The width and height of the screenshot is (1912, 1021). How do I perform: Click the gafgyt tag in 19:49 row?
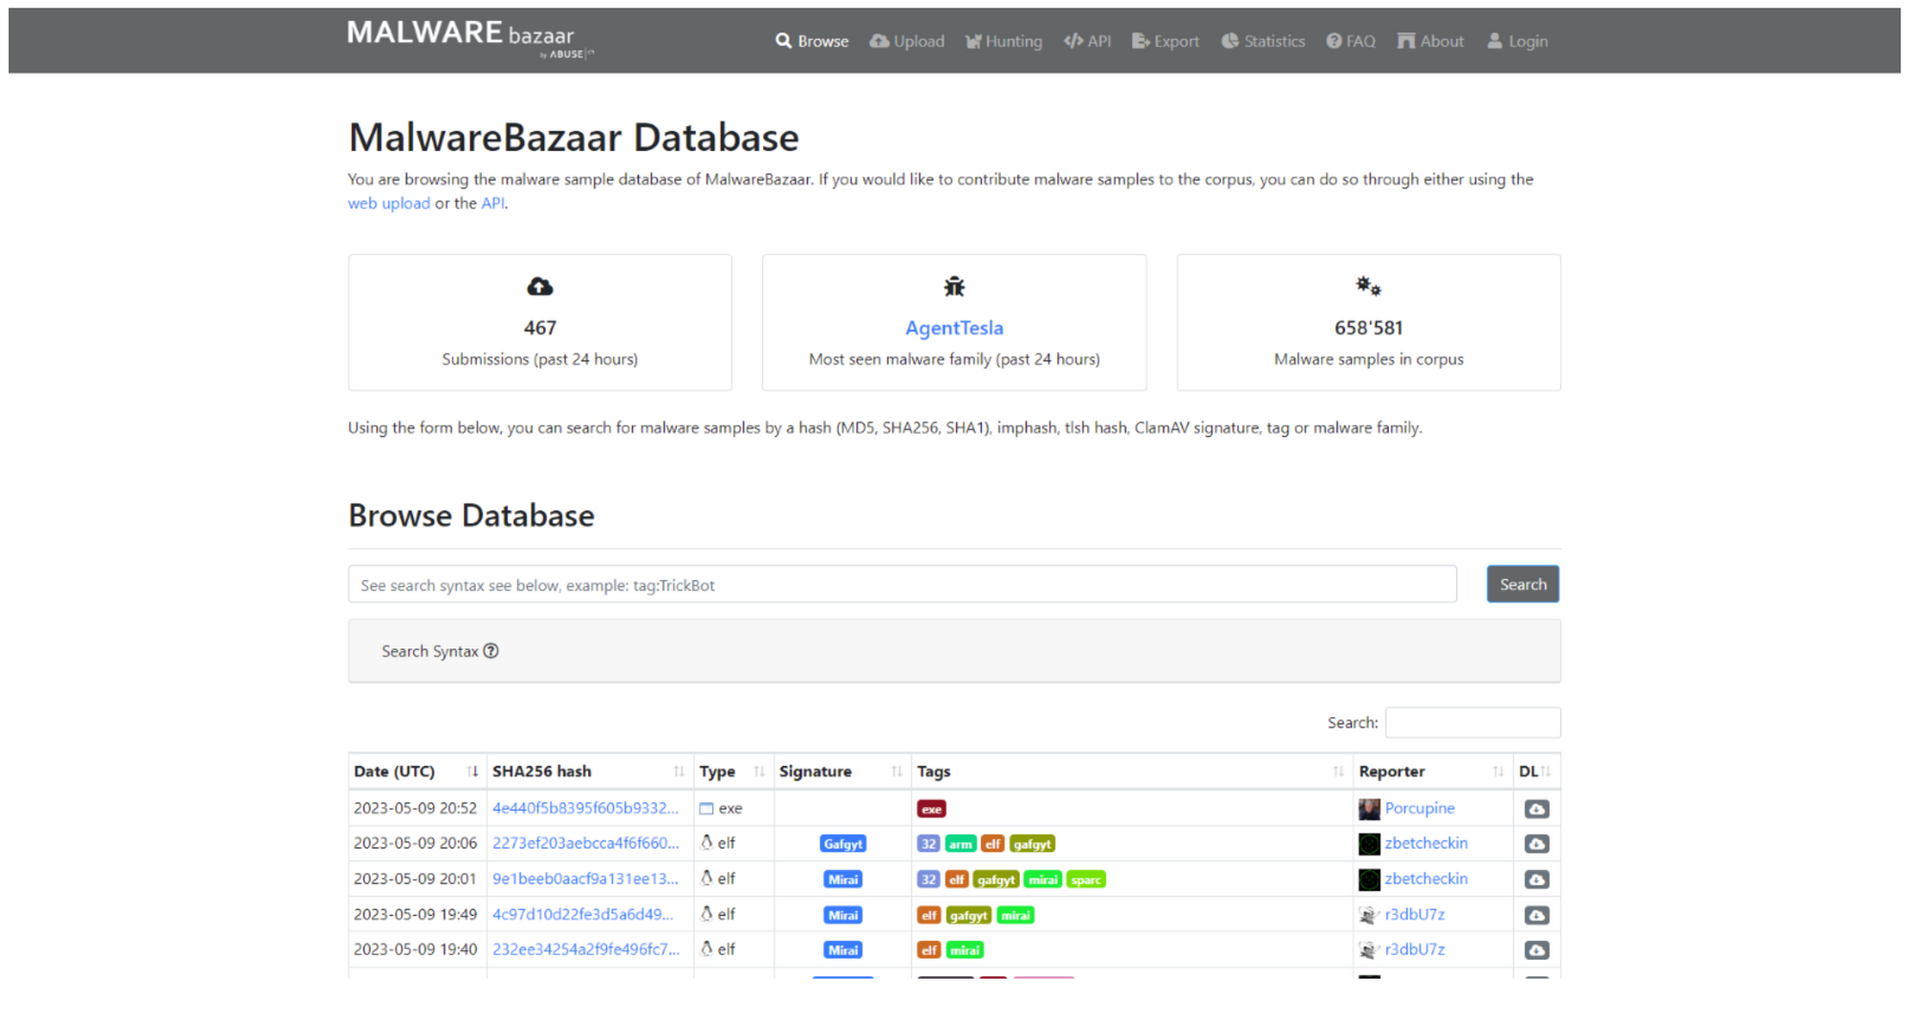pyautogui.click(x=968, y=915)
